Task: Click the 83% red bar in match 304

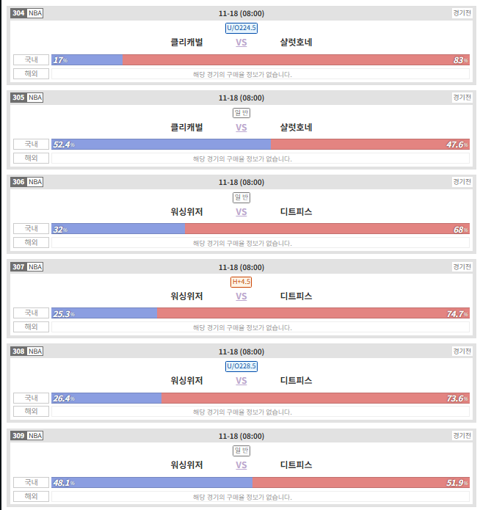Action: tap(296, 60)
